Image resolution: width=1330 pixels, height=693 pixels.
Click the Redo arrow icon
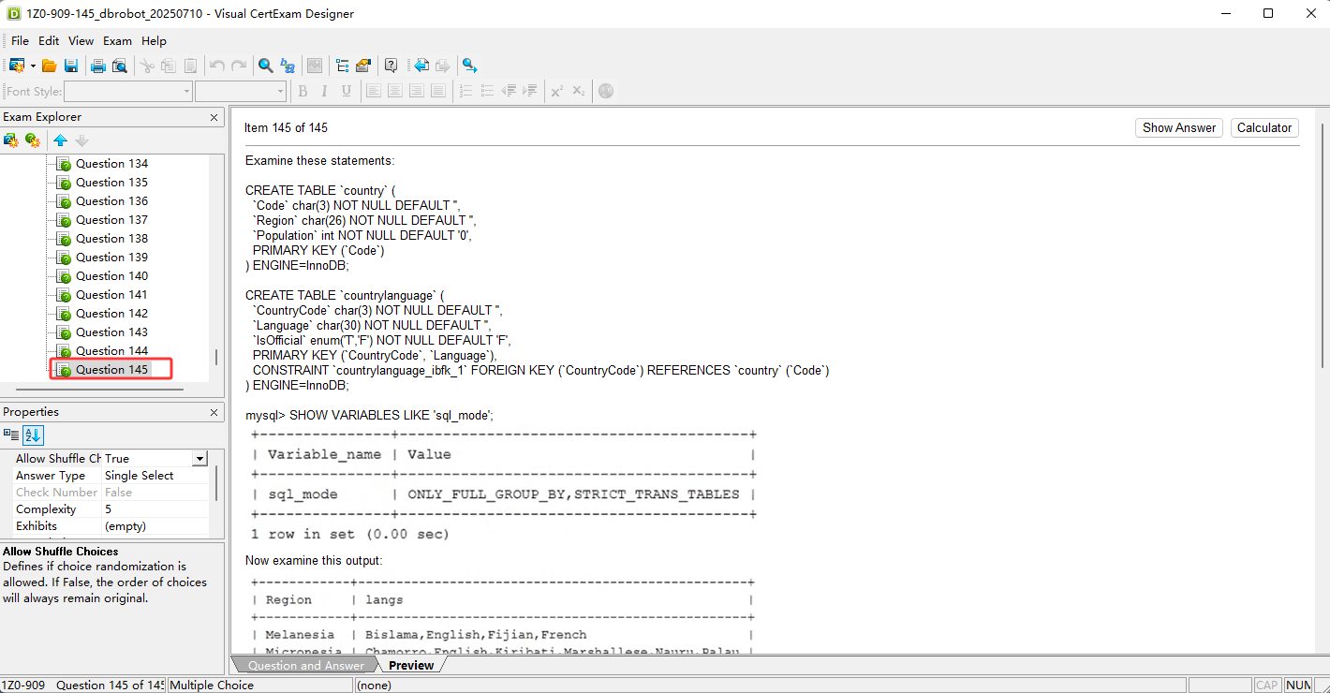pos(239,66)
